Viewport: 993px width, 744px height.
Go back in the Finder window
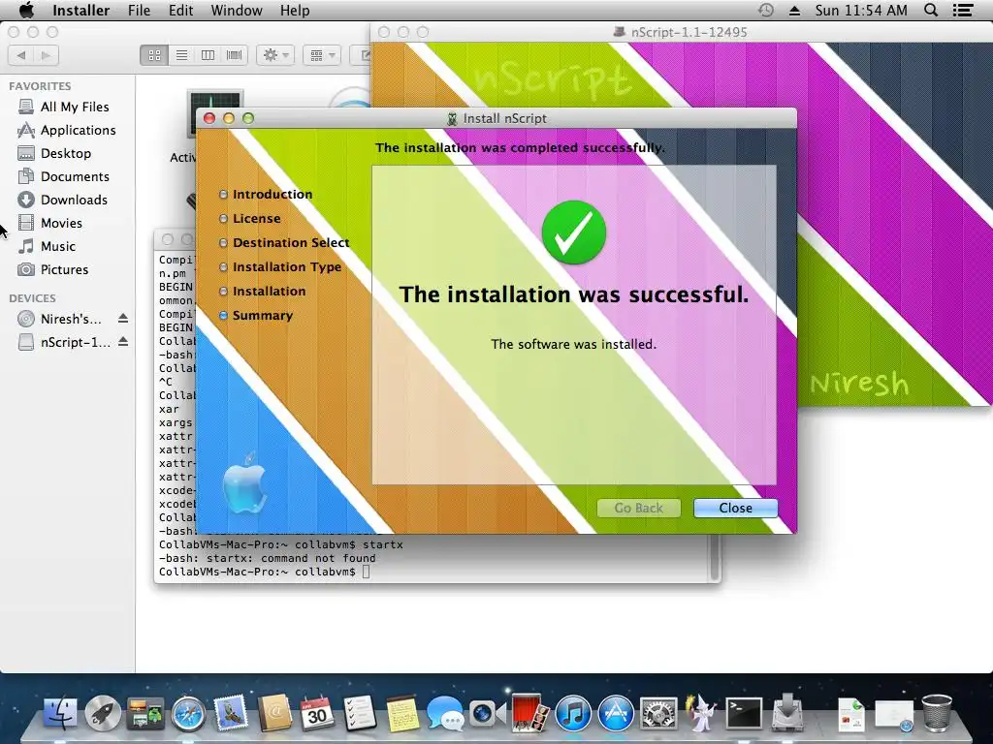21,55
